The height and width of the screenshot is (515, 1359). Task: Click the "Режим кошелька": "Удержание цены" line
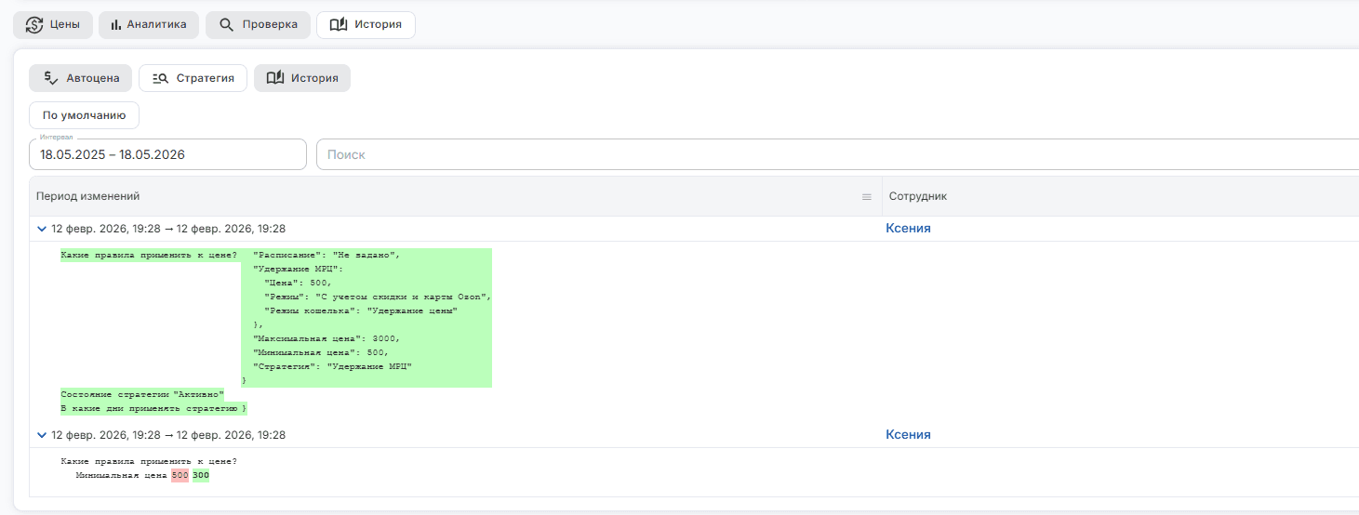click(x=361, y=311)
